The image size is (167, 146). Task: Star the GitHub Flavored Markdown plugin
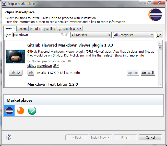[16, 73]
